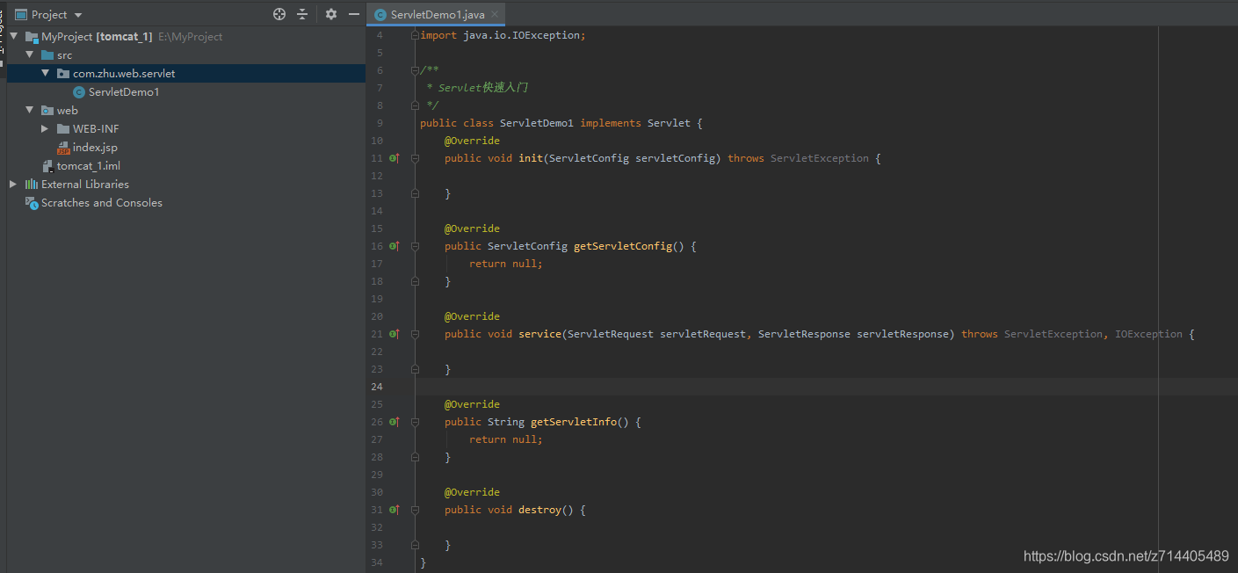Click implements gutter icon on destroy line
Image resolution: width=1238 pixels, height=573 pixels.
(x=395, y=510)
